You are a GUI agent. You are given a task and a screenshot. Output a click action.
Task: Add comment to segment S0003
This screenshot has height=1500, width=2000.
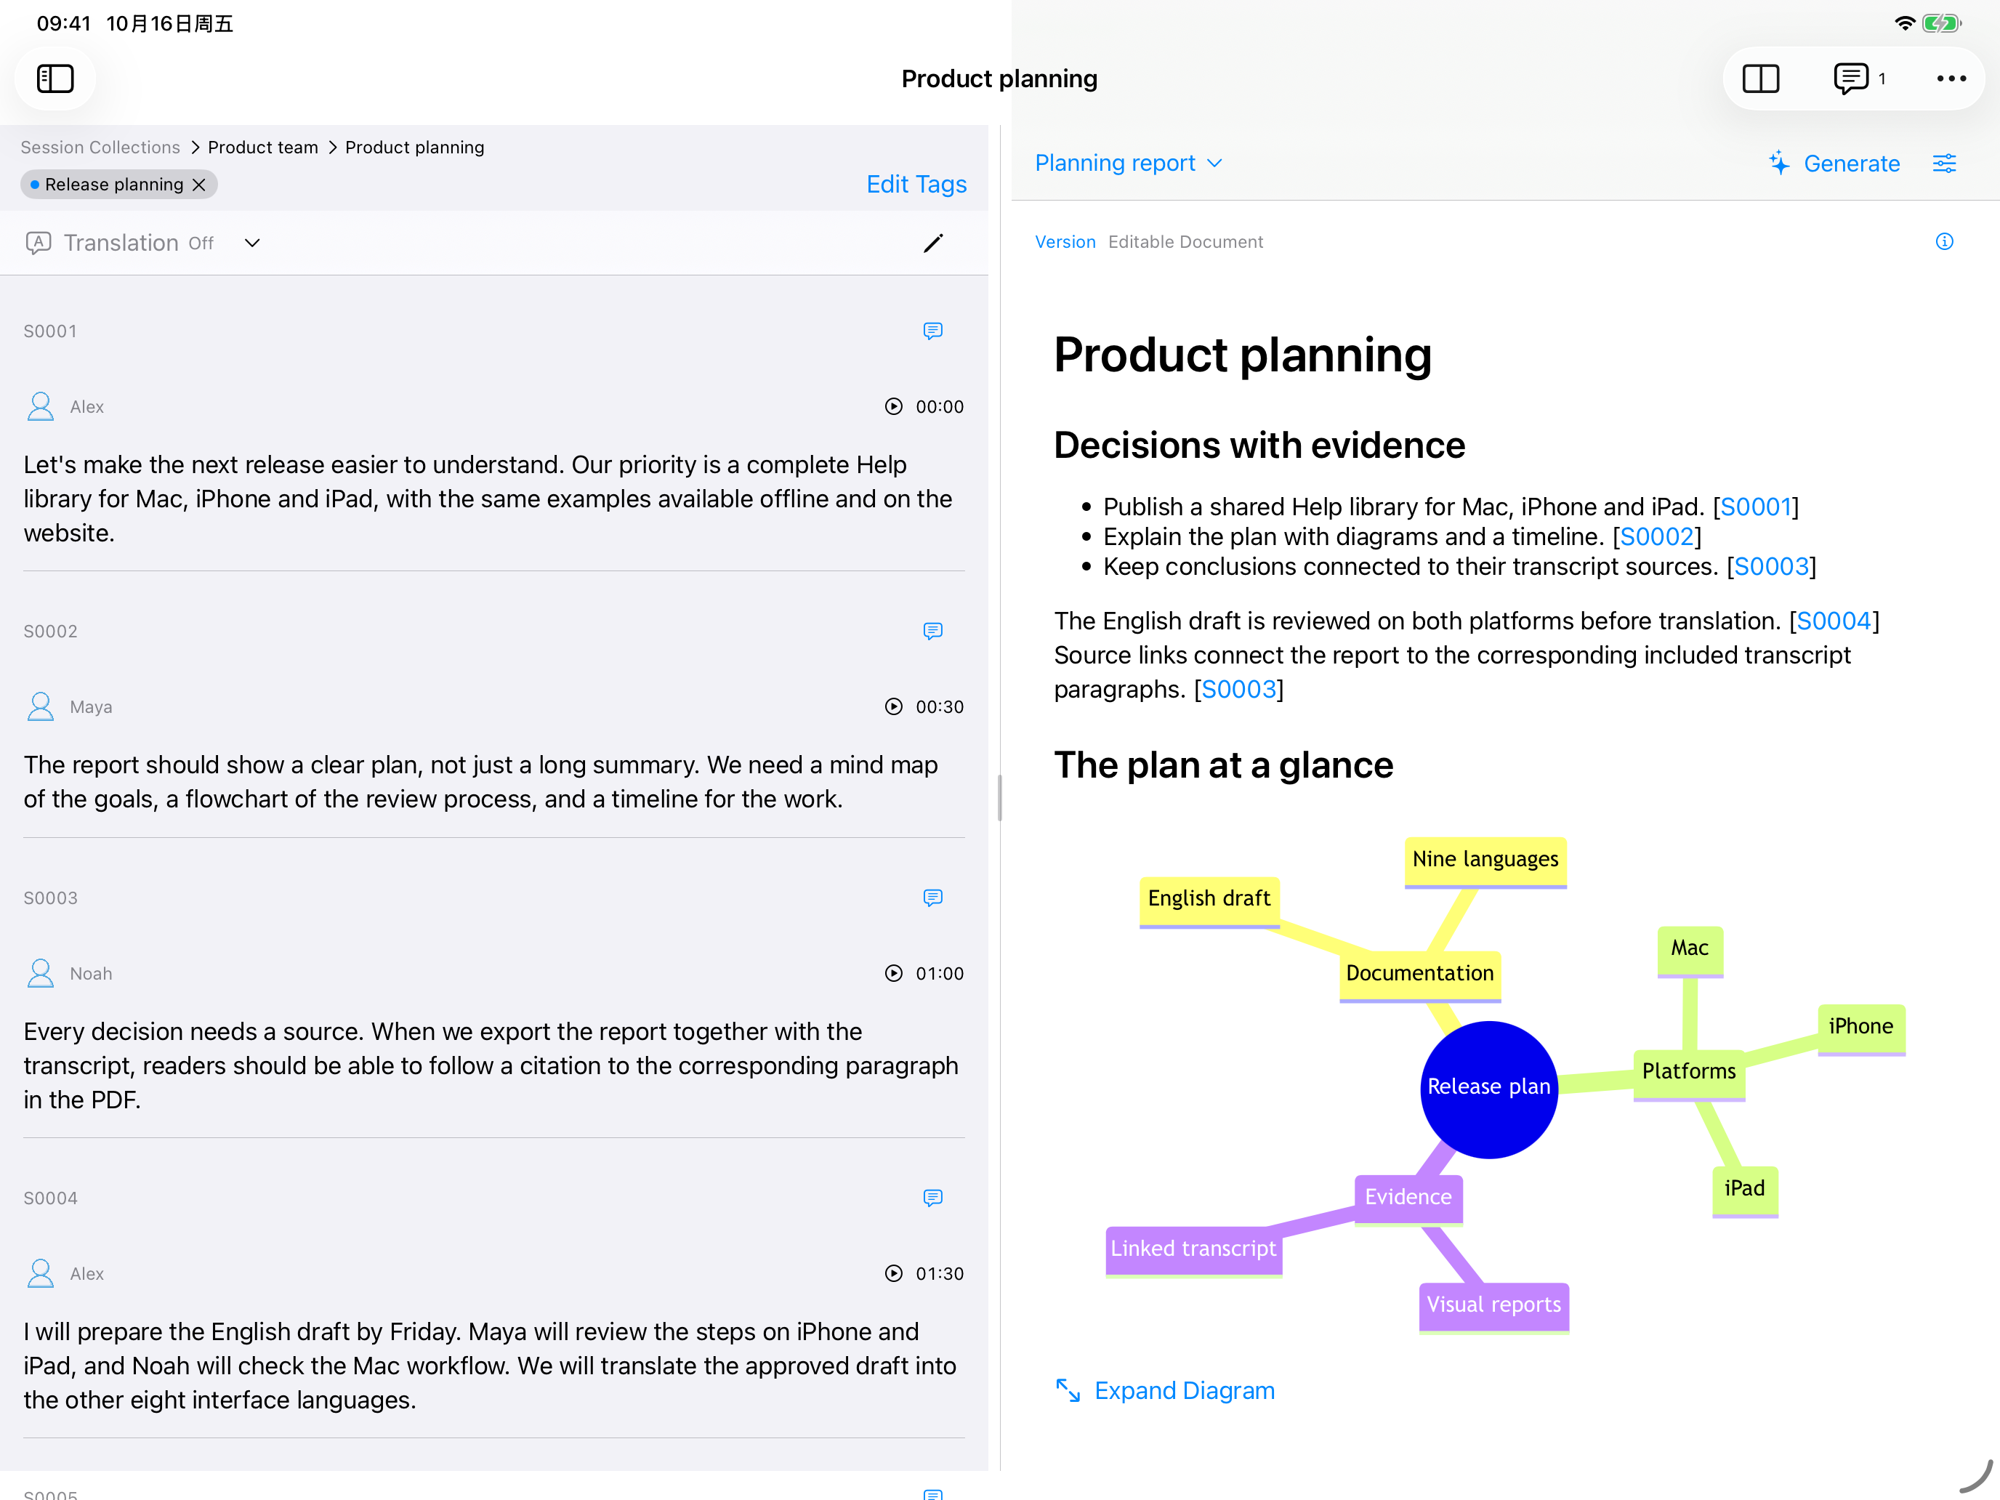click(x=933, y=898)
